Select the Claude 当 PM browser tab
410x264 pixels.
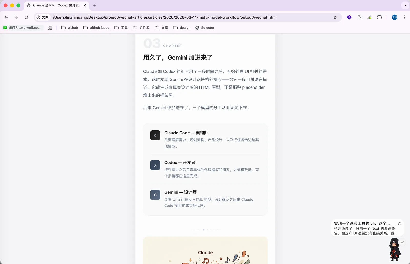pyautogui.click(x=56, y=5)
